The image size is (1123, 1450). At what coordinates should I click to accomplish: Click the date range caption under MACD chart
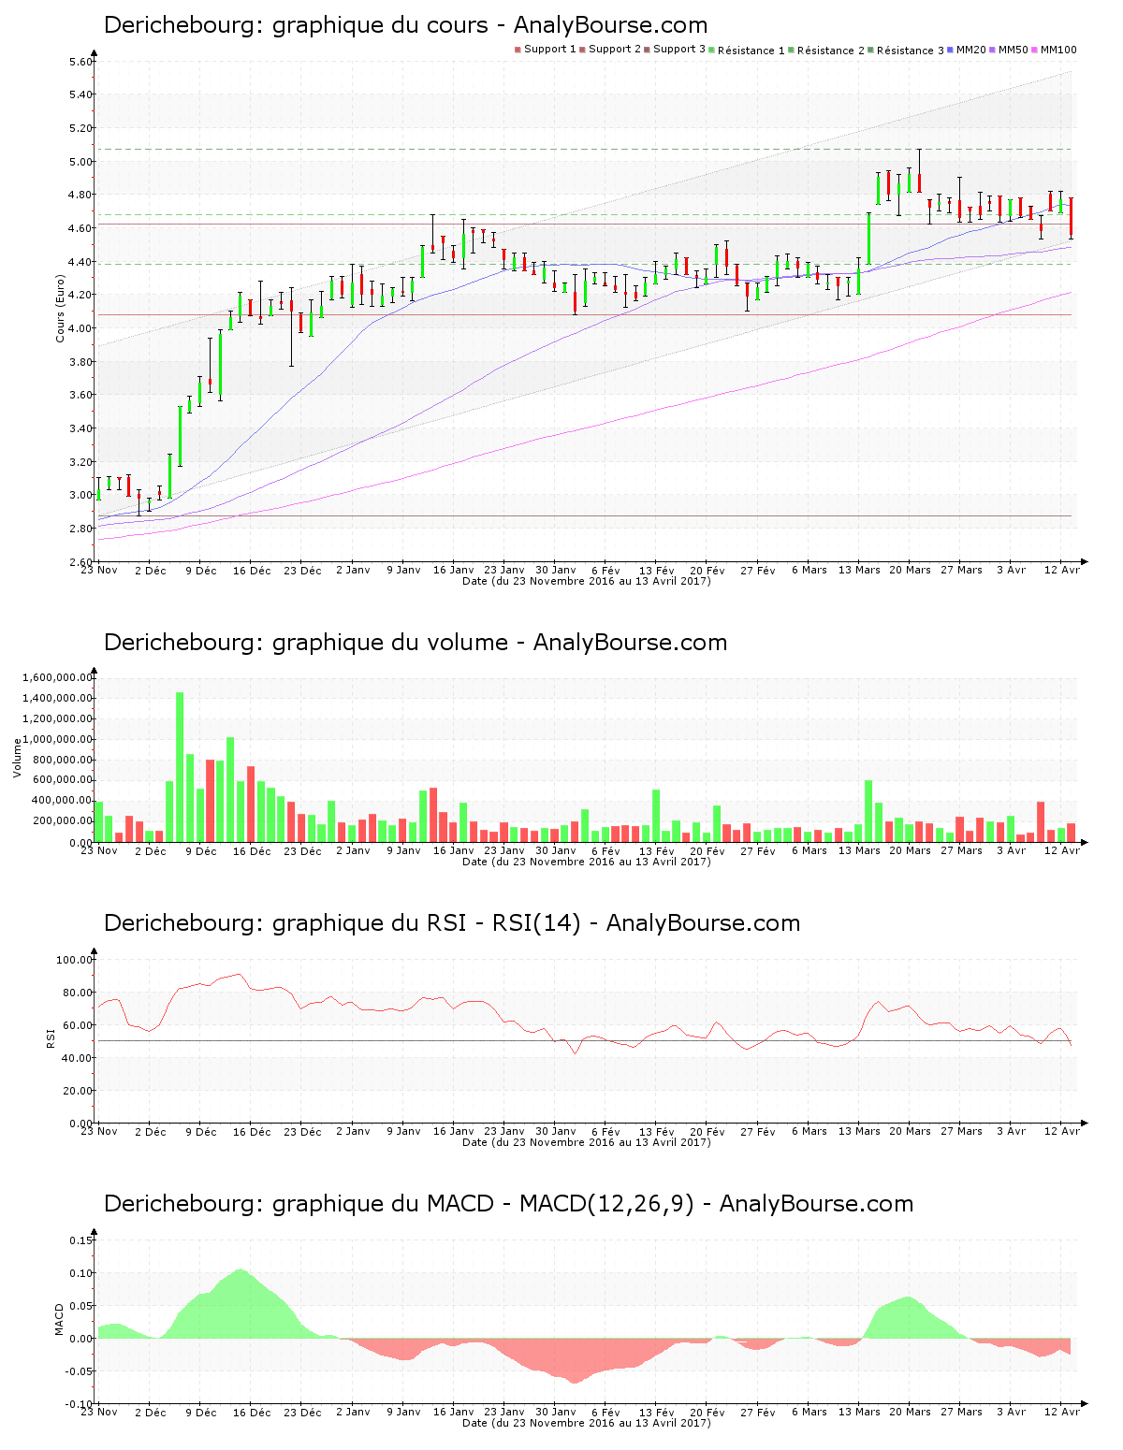[x=587, y=1423]
